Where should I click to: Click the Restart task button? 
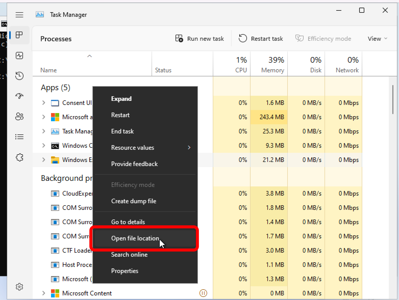[261, 39]
